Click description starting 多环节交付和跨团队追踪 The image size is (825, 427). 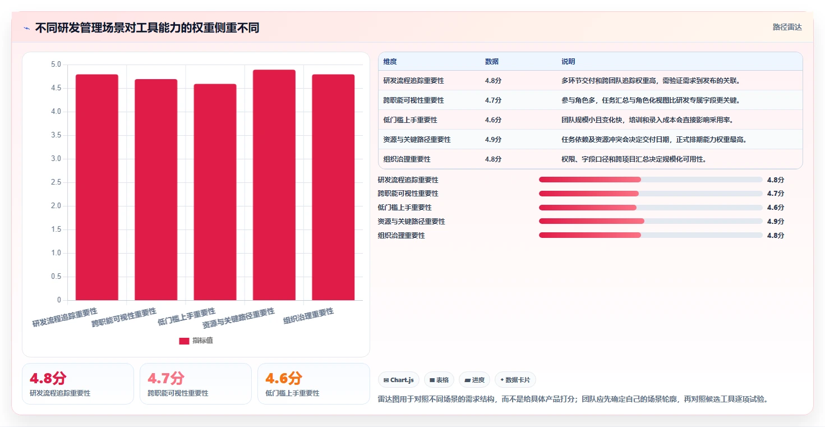pos(651,81)
